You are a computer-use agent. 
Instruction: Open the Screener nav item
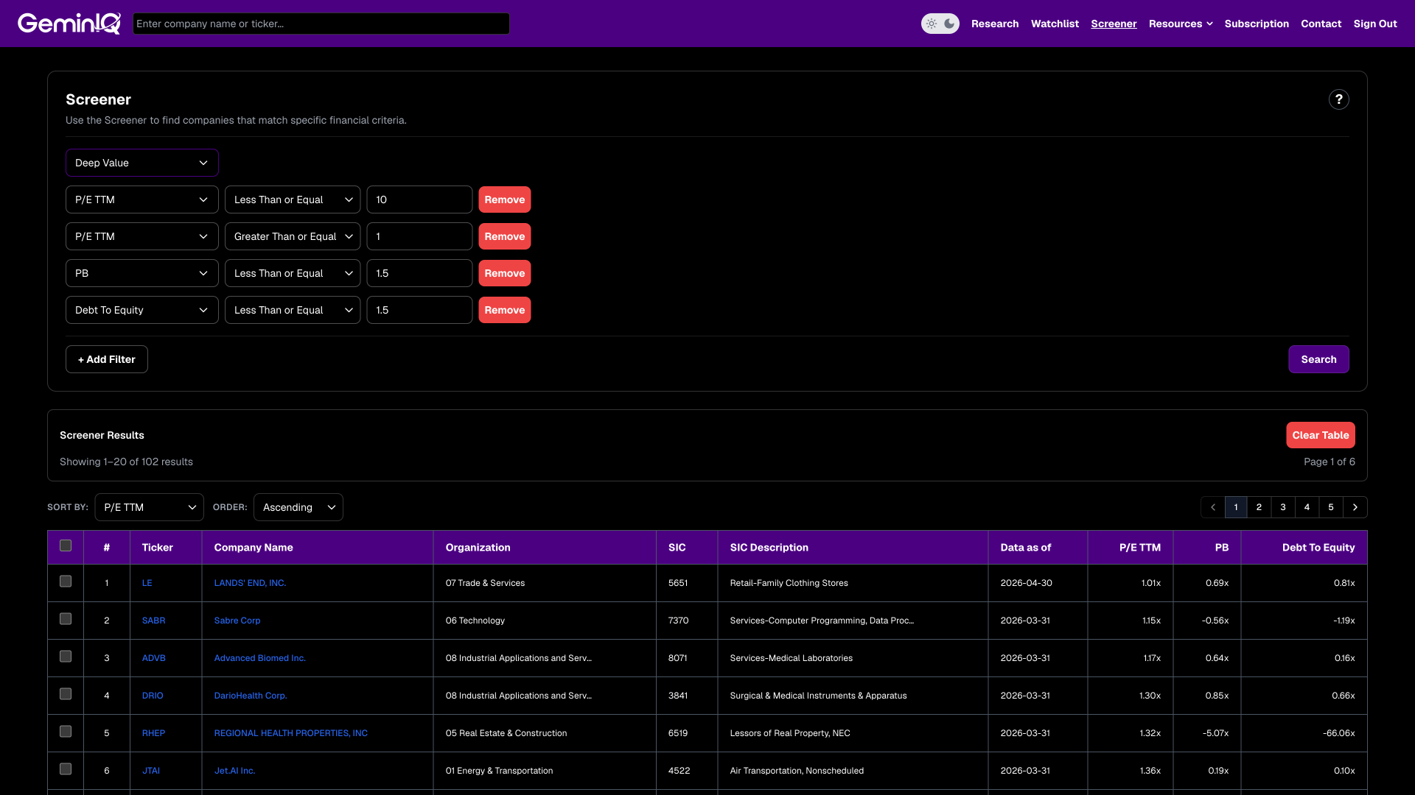pos(1114,24)
